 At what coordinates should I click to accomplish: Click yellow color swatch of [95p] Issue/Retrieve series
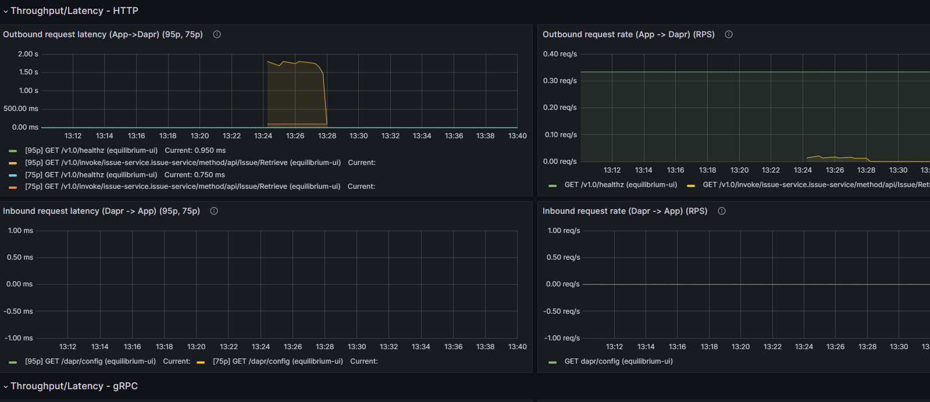[13, 163]
